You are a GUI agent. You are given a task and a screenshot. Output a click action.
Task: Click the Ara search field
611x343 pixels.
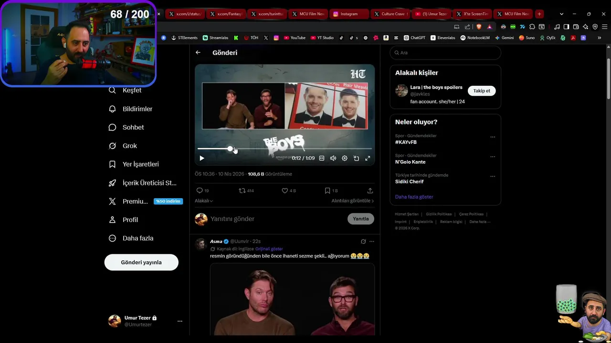(x=445, y=52)
